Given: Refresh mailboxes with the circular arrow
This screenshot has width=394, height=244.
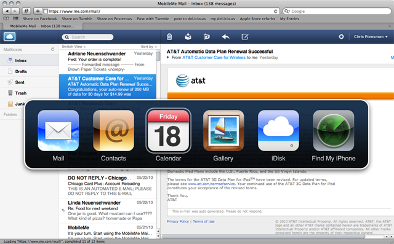Looking at the screenshot, I should click(52, 49).
